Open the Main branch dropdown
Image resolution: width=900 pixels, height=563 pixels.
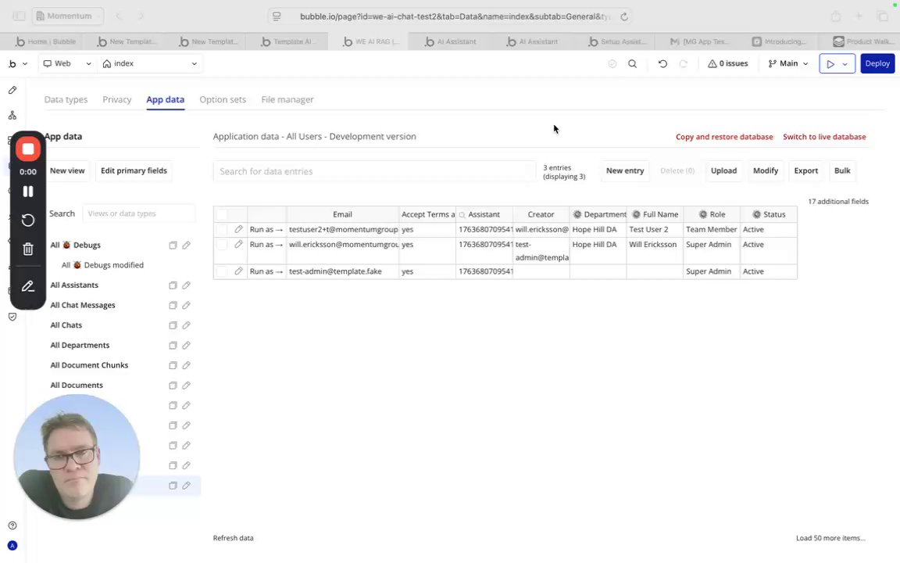click(788, 64)
